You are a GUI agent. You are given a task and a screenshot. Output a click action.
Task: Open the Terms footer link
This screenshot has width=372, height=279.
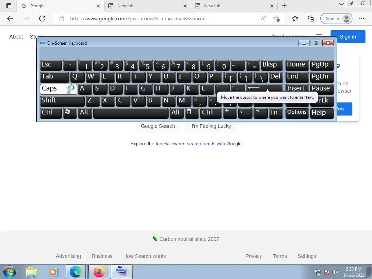280,256
